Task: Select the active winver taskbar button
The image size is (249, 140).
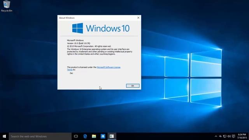Action: pos(112,136)
